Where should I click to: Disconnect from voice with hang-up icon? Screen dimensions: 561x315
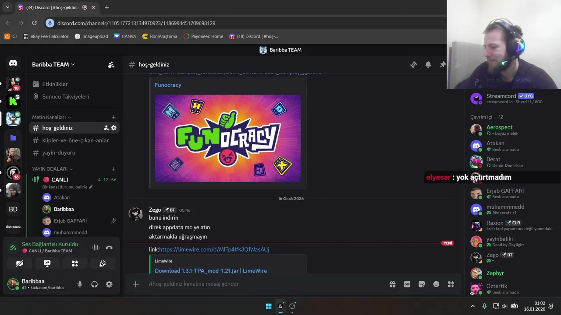tap(109, 248)
